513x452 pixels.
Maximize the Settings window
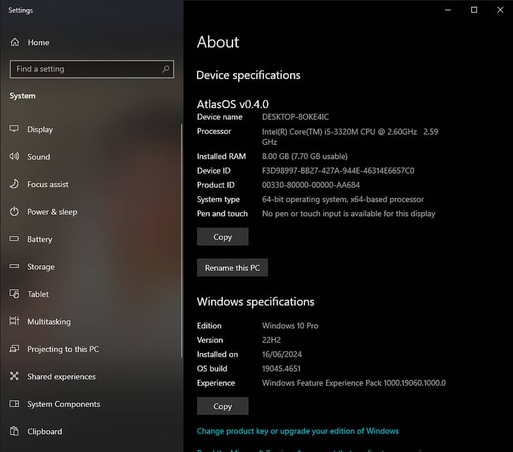pos(474,10)
